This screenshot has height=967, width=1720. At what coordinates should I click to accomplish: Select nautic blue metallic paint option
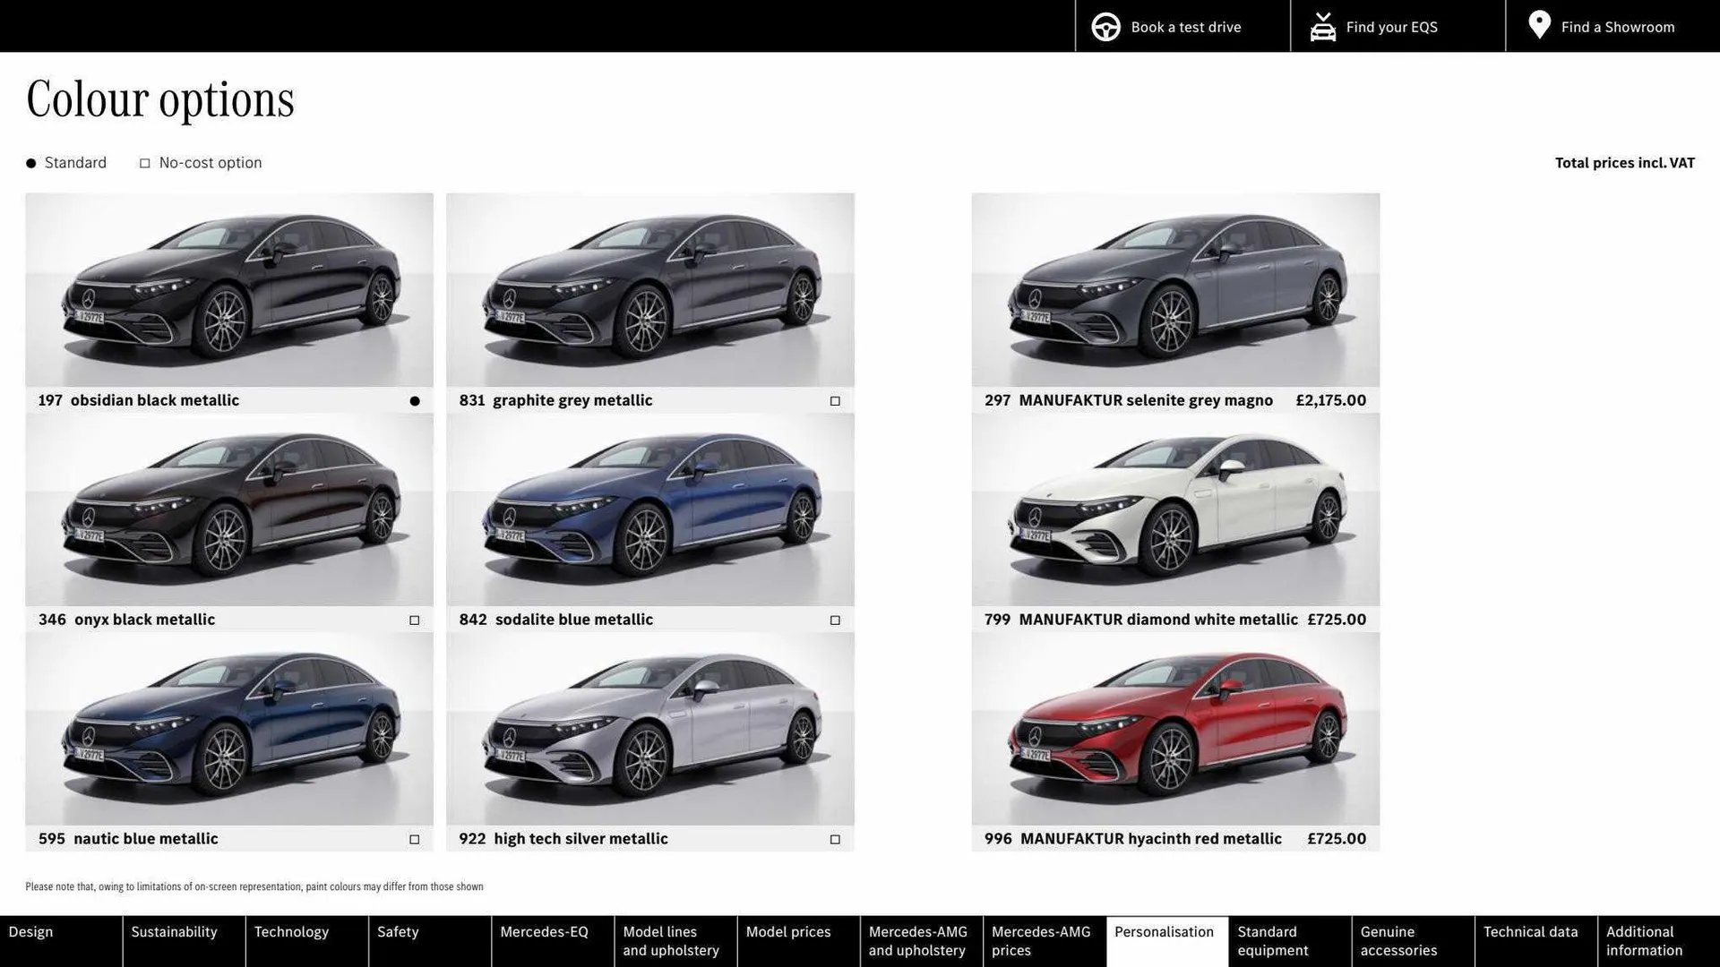pos(414,839)
